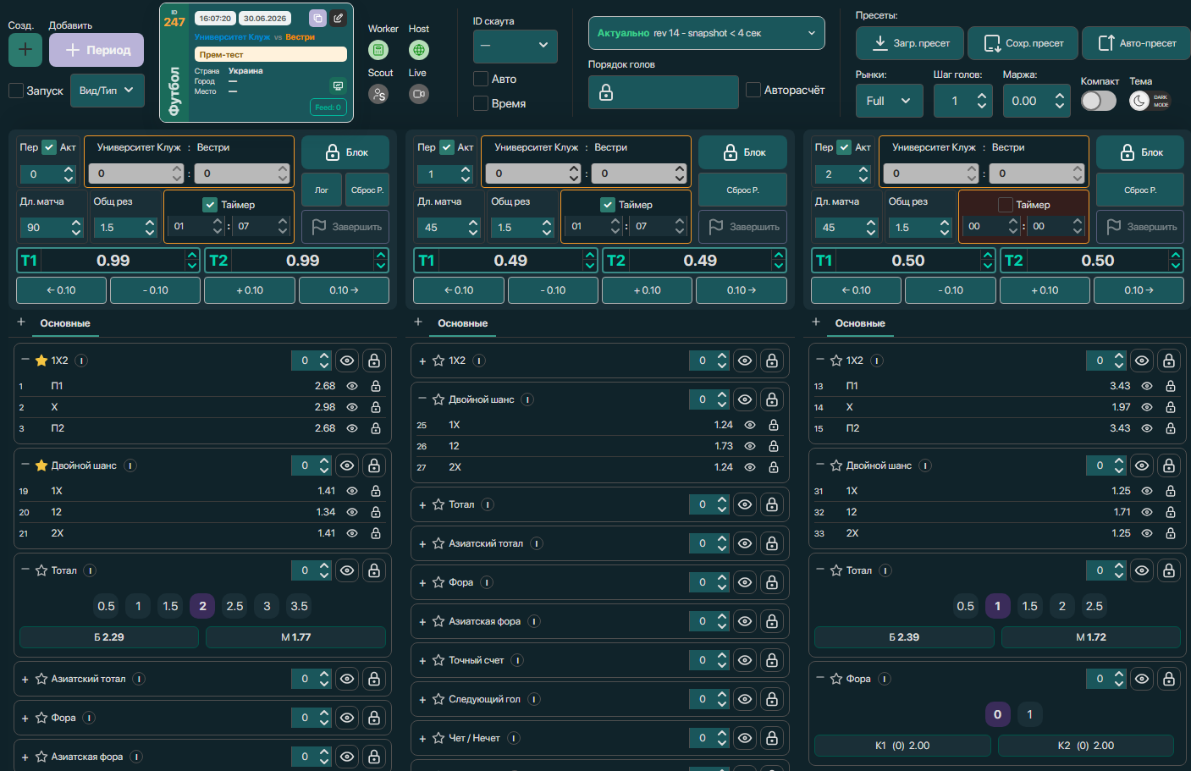Edit match card 247 with the pencil icon
1191x771 pixels.
click(x=339, y=18)
